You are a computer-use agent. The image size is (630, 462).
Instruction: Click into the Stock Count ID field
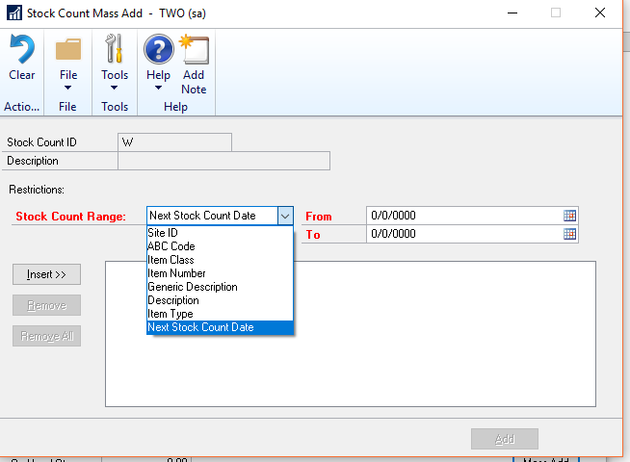(174, 142)
